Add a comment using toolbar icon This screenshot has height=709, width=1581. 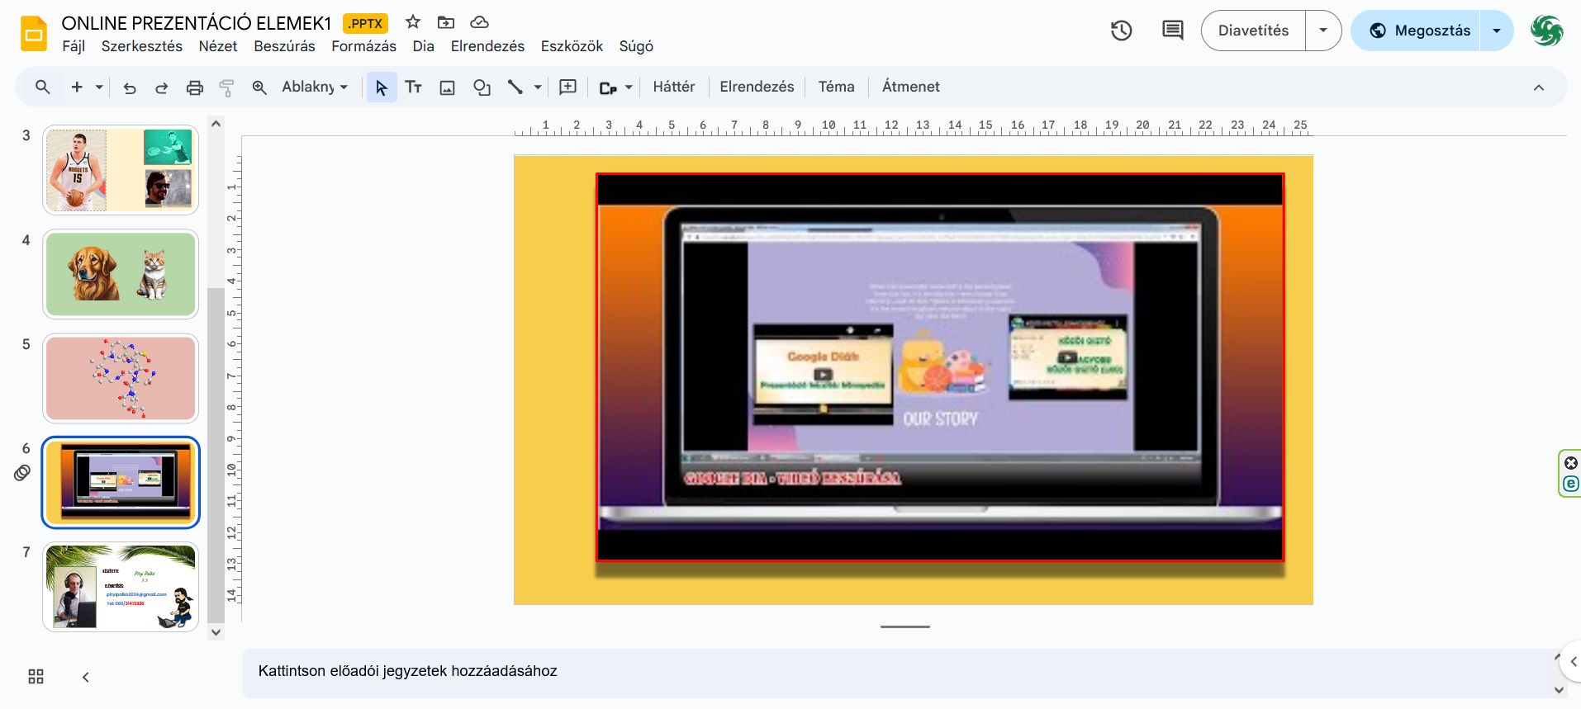[567, 87]
